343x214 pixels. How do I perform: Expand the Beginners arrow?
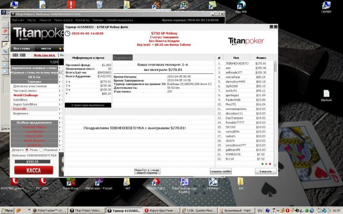coord(60,113)
